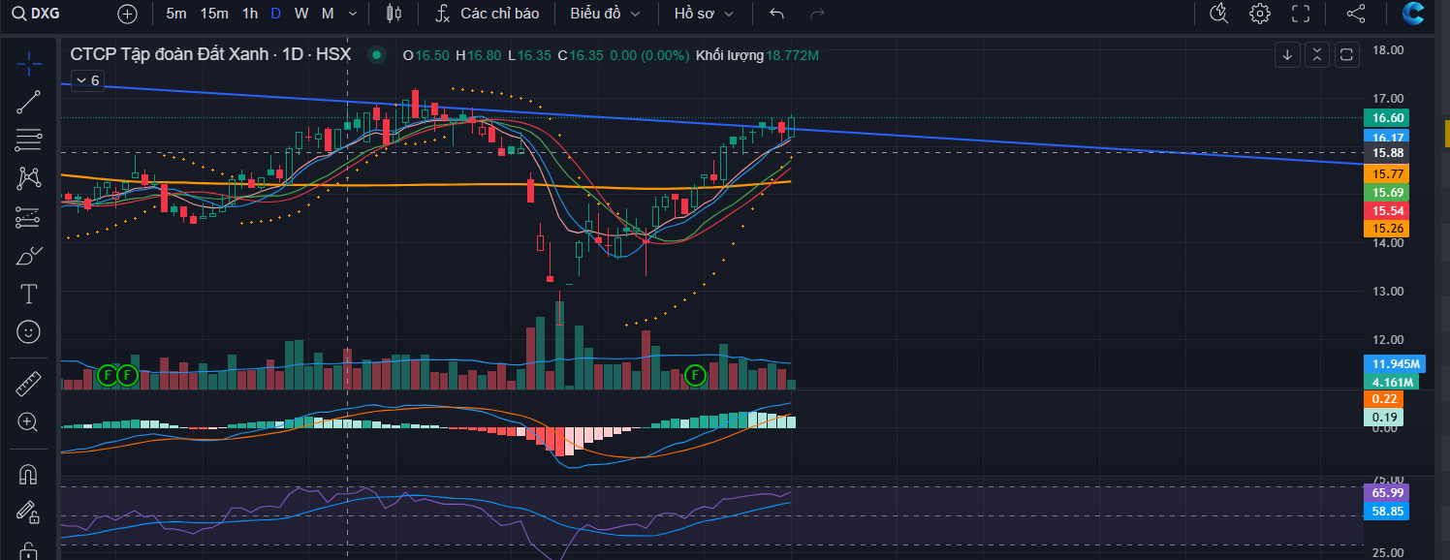
Task: Click the orange 15.77 price label
Action: pos(1386,173)
